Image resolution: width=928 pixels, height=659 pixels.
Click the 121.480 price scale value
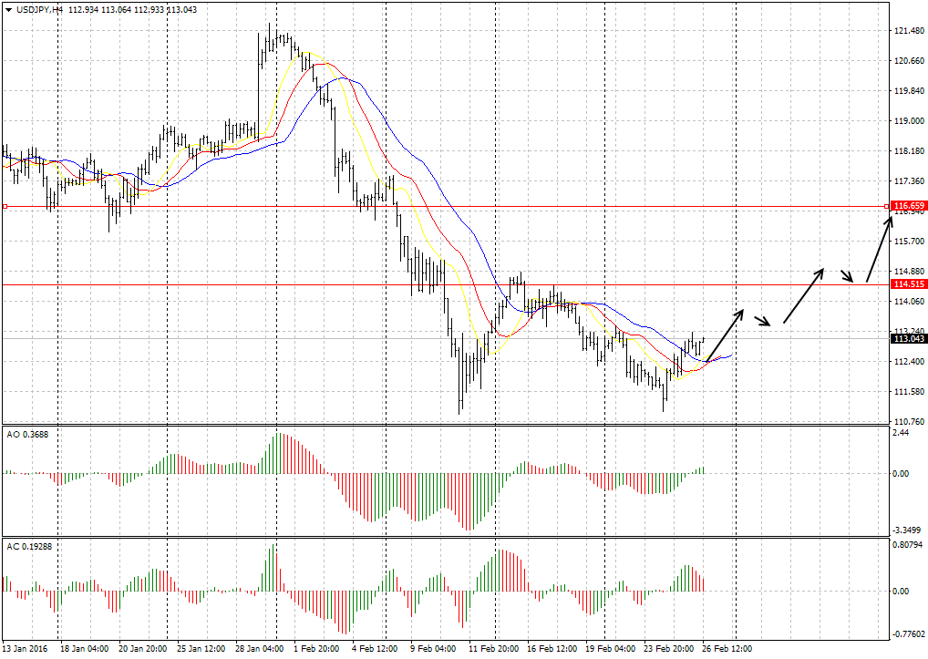(x=909, y=32)
